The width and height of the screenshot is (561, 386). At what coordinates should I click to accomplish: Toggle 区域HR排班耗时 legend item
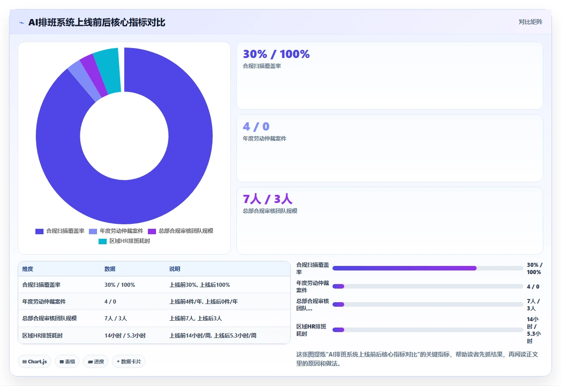(x=124, y=241)
